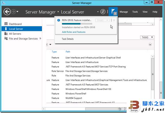Select Graphical Management Tools and Infrastructure row

[x=99, y=80]
